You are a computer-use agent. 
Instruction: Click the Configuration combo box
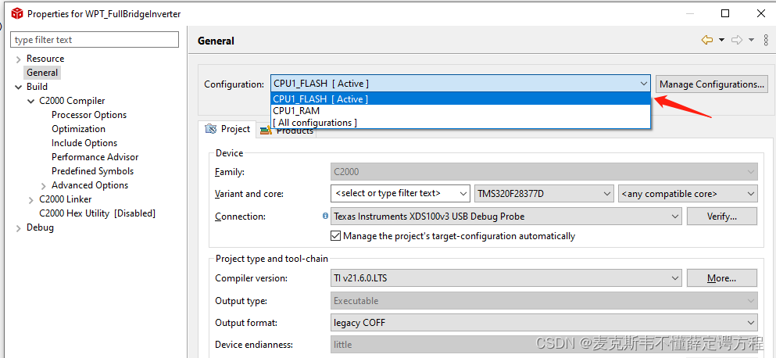click(x=461, y=84)
